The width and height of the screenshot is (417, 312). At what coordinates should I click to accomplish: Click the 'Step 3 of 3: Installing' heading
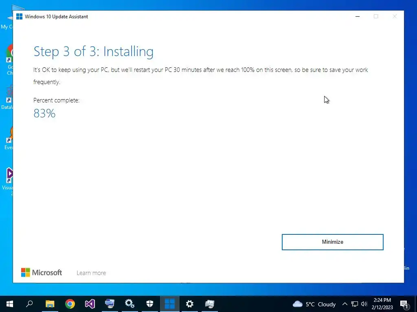click(x=93, y=52)
